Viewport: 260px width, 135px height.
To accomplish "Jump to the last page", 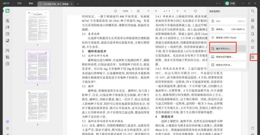I will pyautogui.click(x=185, y=11).
